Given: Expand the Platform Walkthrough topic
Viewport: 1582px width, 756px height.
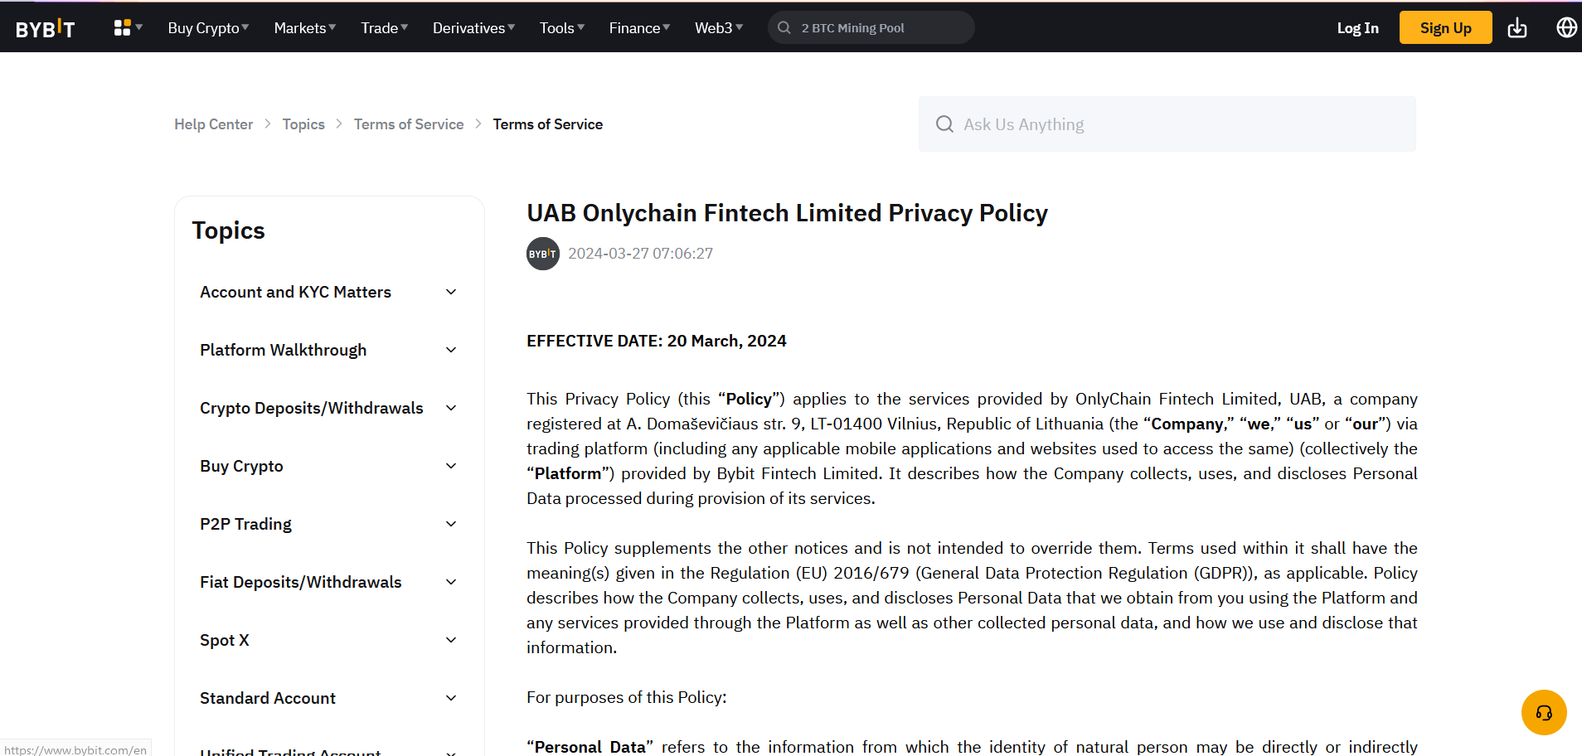Looking at the screenshot, I should (x=451, y=350).
